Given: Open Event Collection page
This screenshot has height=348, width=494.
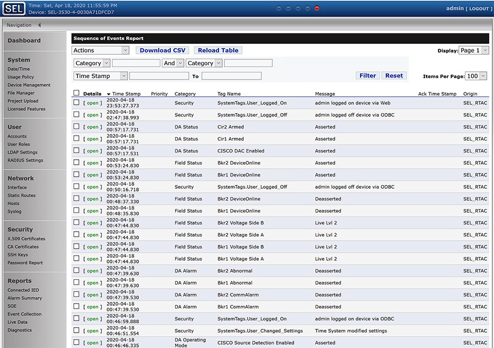Looking at the screenshot, I should [x=25, y=314].
